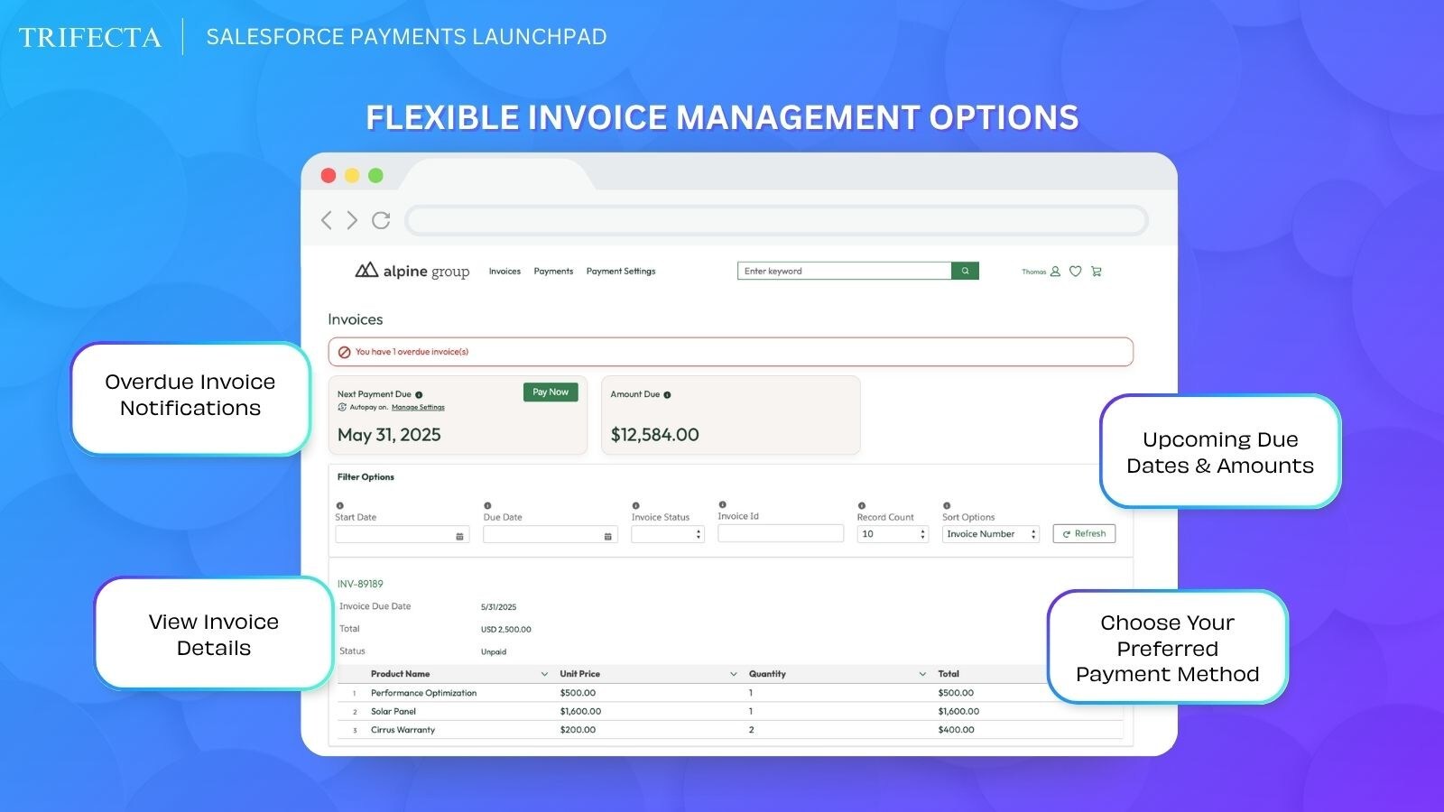Image resolution: width=1444 pixels, height=812 pixels.
Task: Click the info icon beside Next Payment Due
Action: [x=419, y=394]
